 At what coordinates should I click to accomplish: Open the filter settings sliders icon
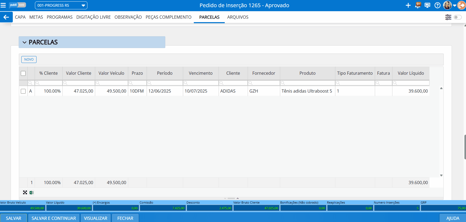(x=448, y=17)
